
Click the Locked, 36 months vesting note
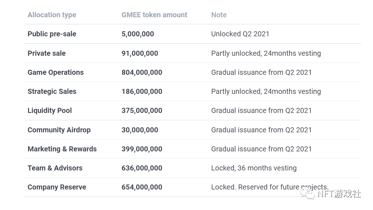(x=254, y=168)
